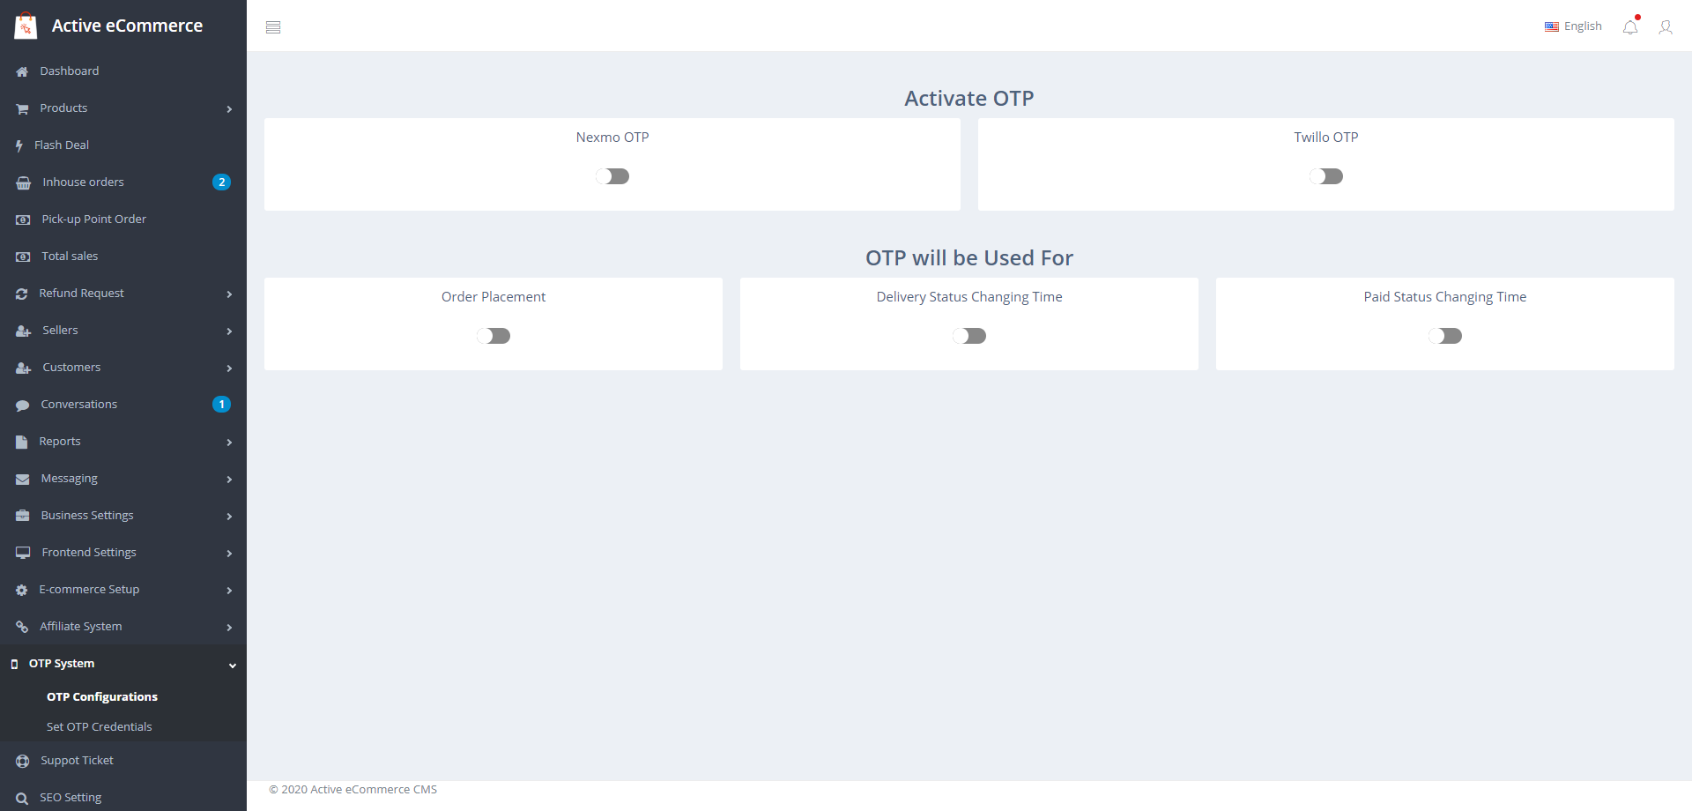This screenshot has width=1692, height=811.
Task: Click the user profile icon
Action: pos(1665,27)
